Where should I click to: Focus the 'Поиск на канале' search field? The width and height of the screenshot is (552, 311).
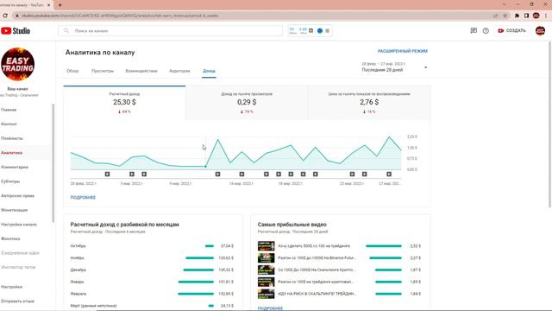pos(170,31)
